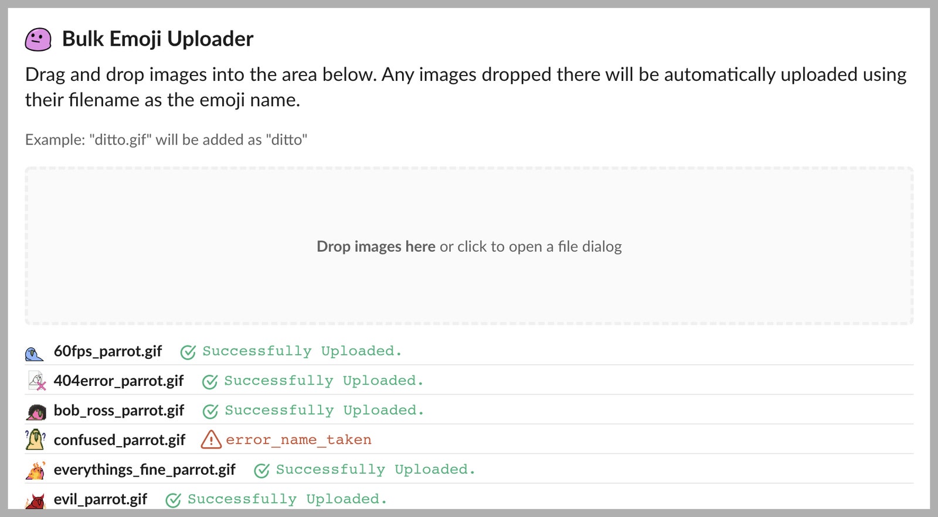Viewport: 938px width, 517px height.
Task: Click the evil parrot emoji thumbnail
Action: 36,501
